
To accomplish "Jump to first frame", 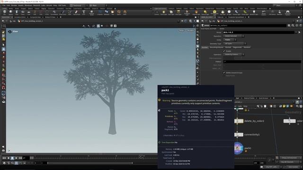I will pos(4,158).
